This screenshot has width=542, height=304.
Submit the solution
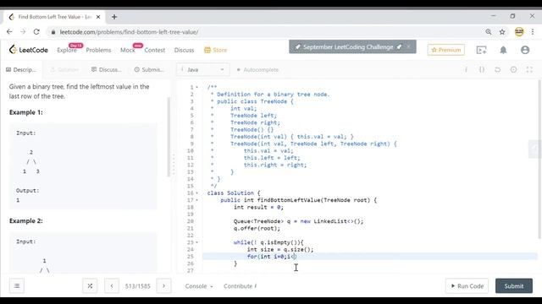tap(514, 285)
